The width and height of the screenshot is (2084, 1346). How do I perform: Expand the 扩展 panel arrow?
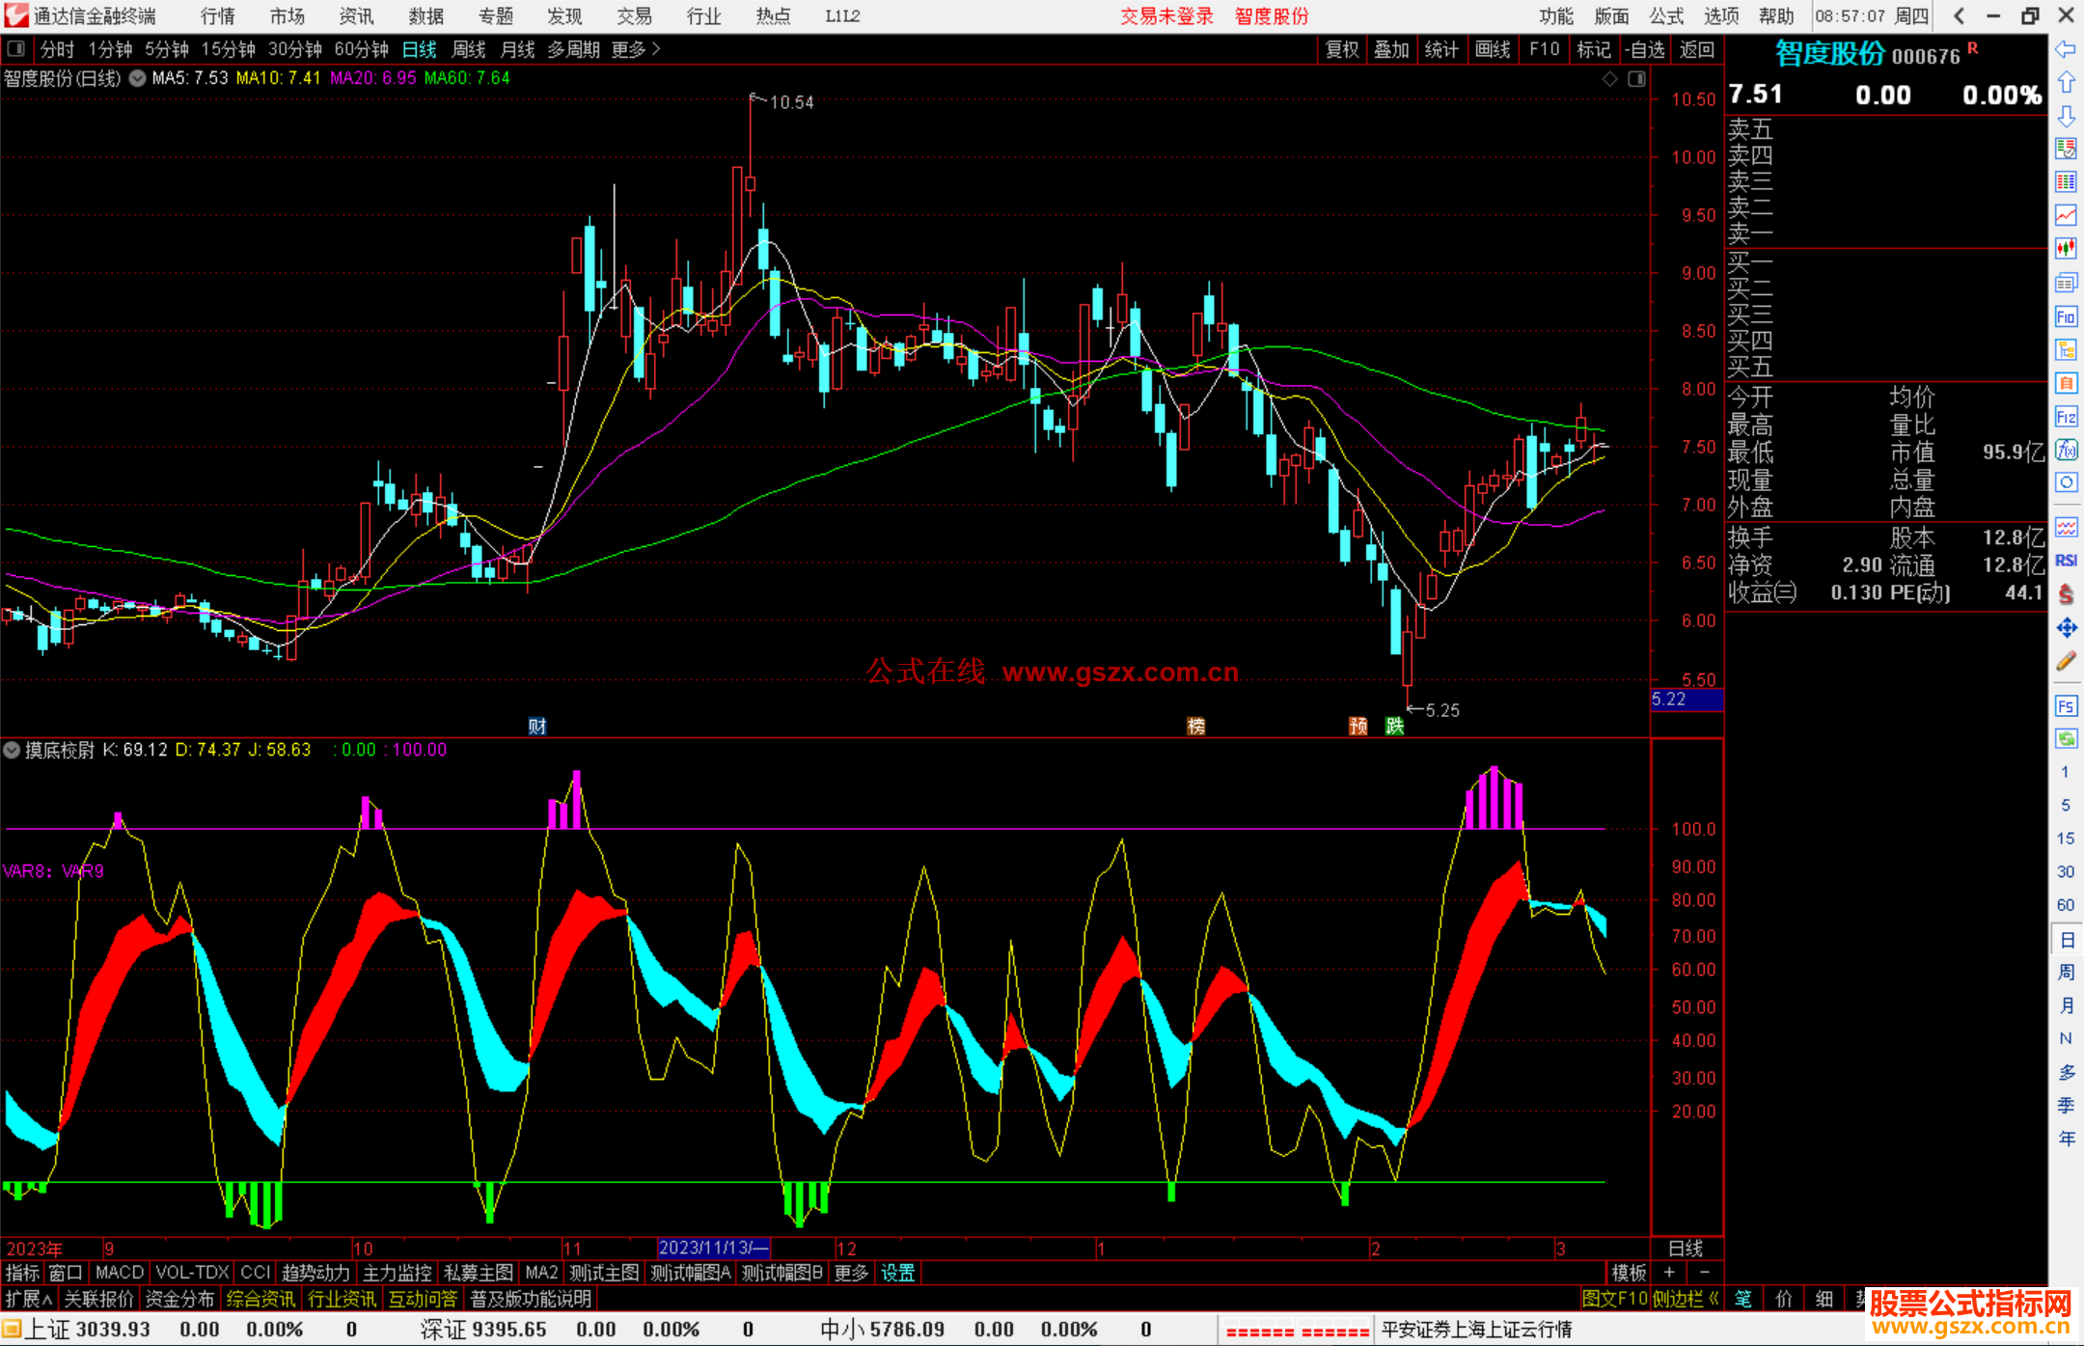tap(29, 1299)
